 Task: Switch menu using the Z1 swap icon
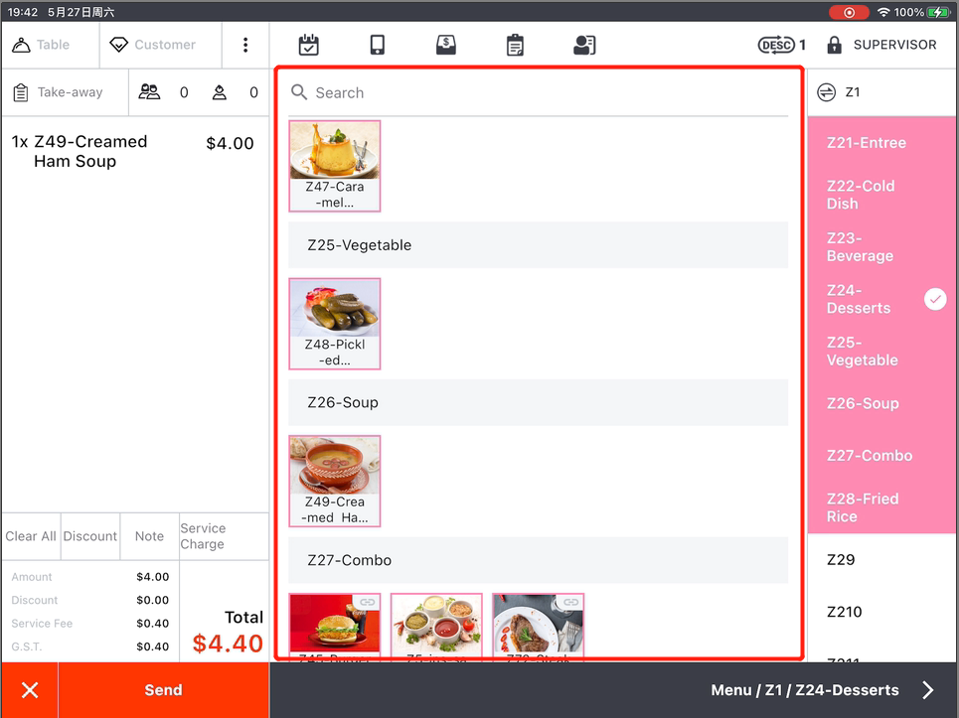826,92
